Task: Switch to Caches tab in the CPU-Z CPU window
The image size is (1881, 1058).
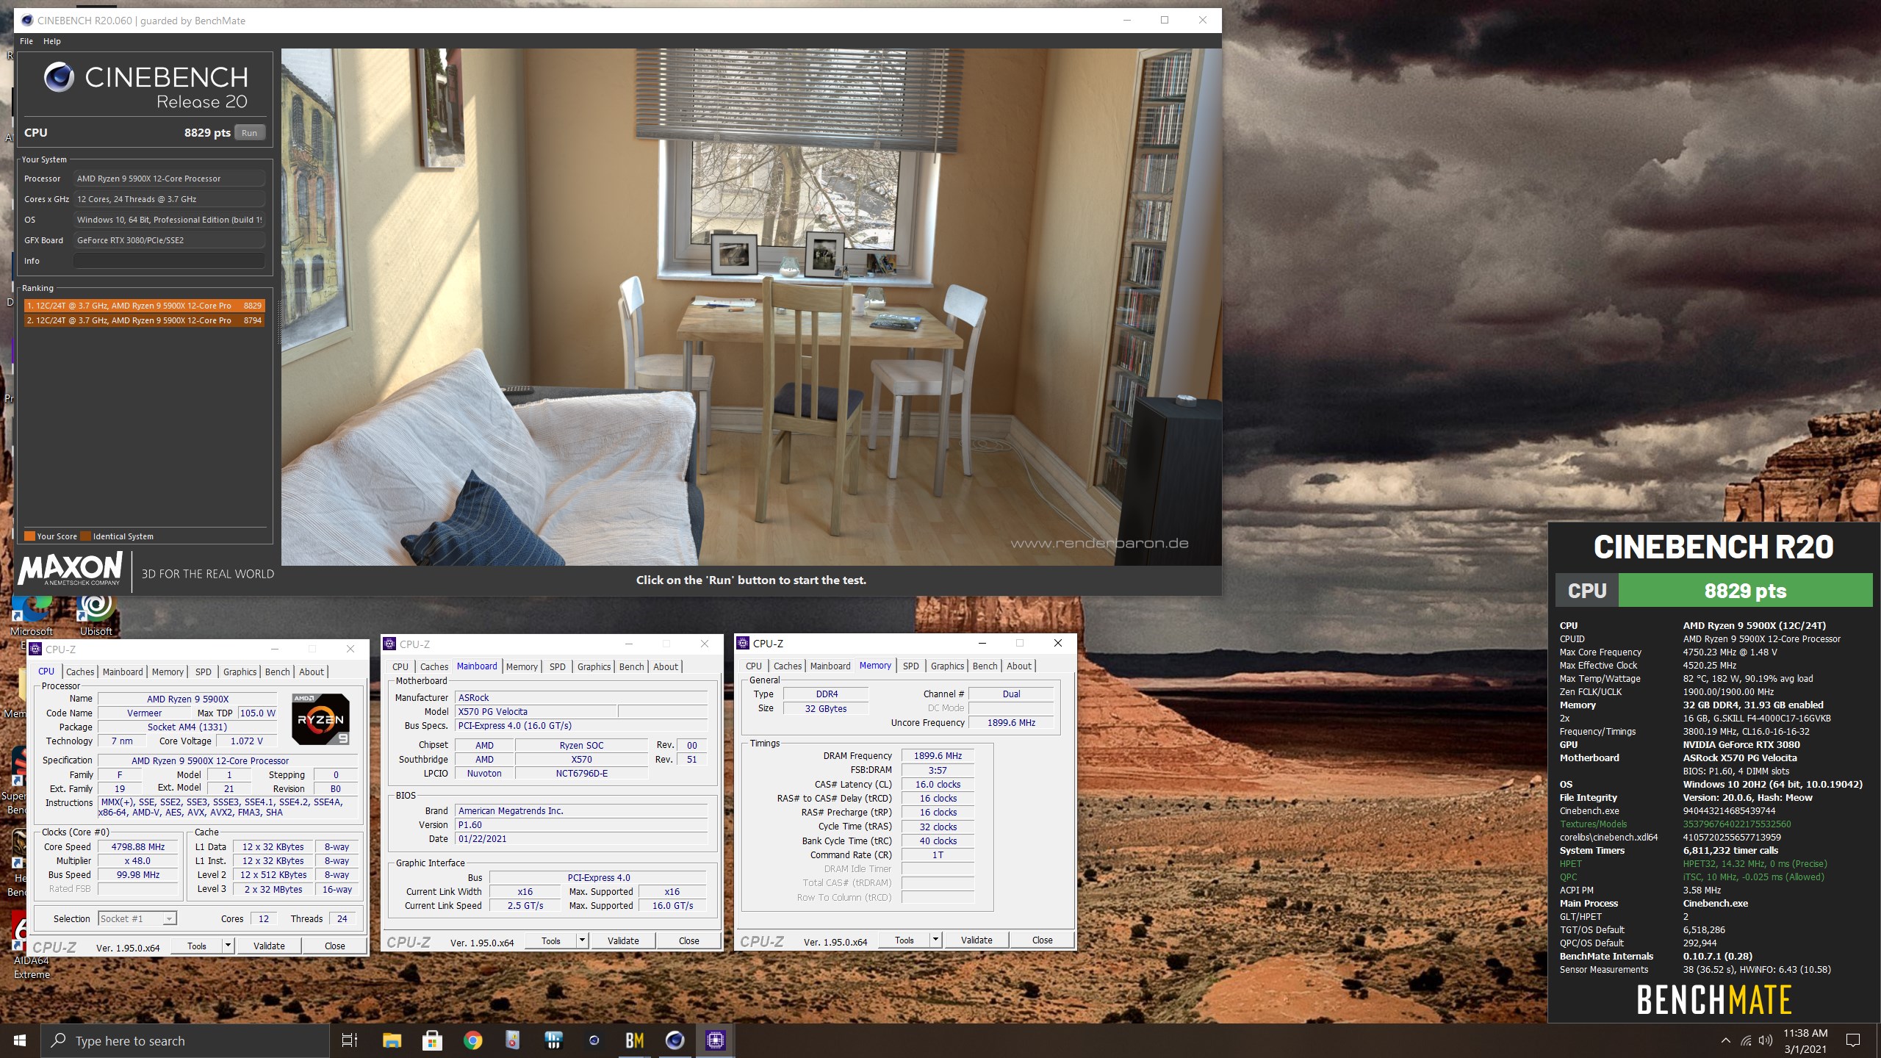Action: (x=80, y=672)
